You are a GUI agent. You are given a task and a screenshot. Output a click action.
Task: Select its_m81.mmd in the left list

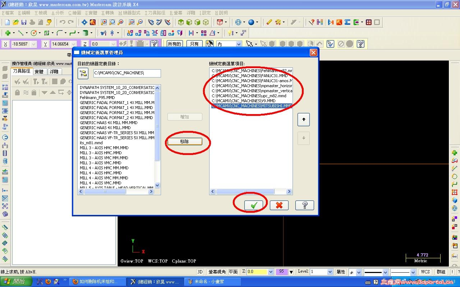tap(91, 143)
